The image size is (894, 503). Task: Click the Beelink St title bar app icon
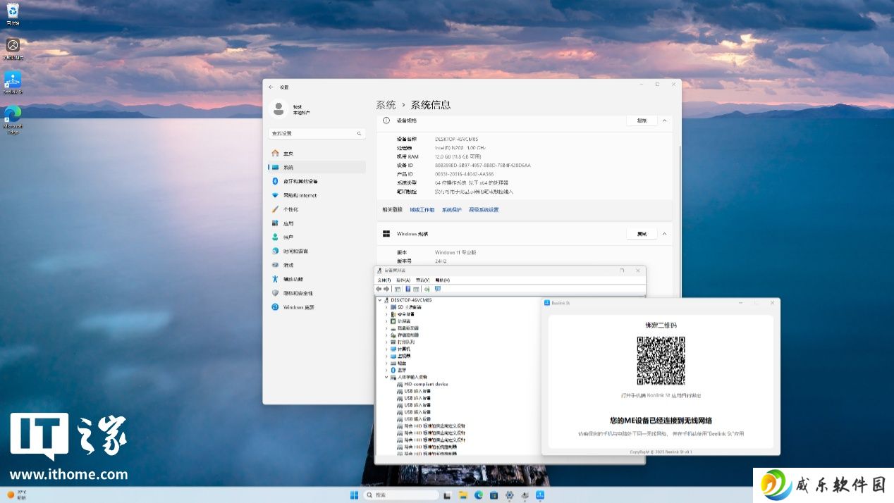(x=546, y=302)
